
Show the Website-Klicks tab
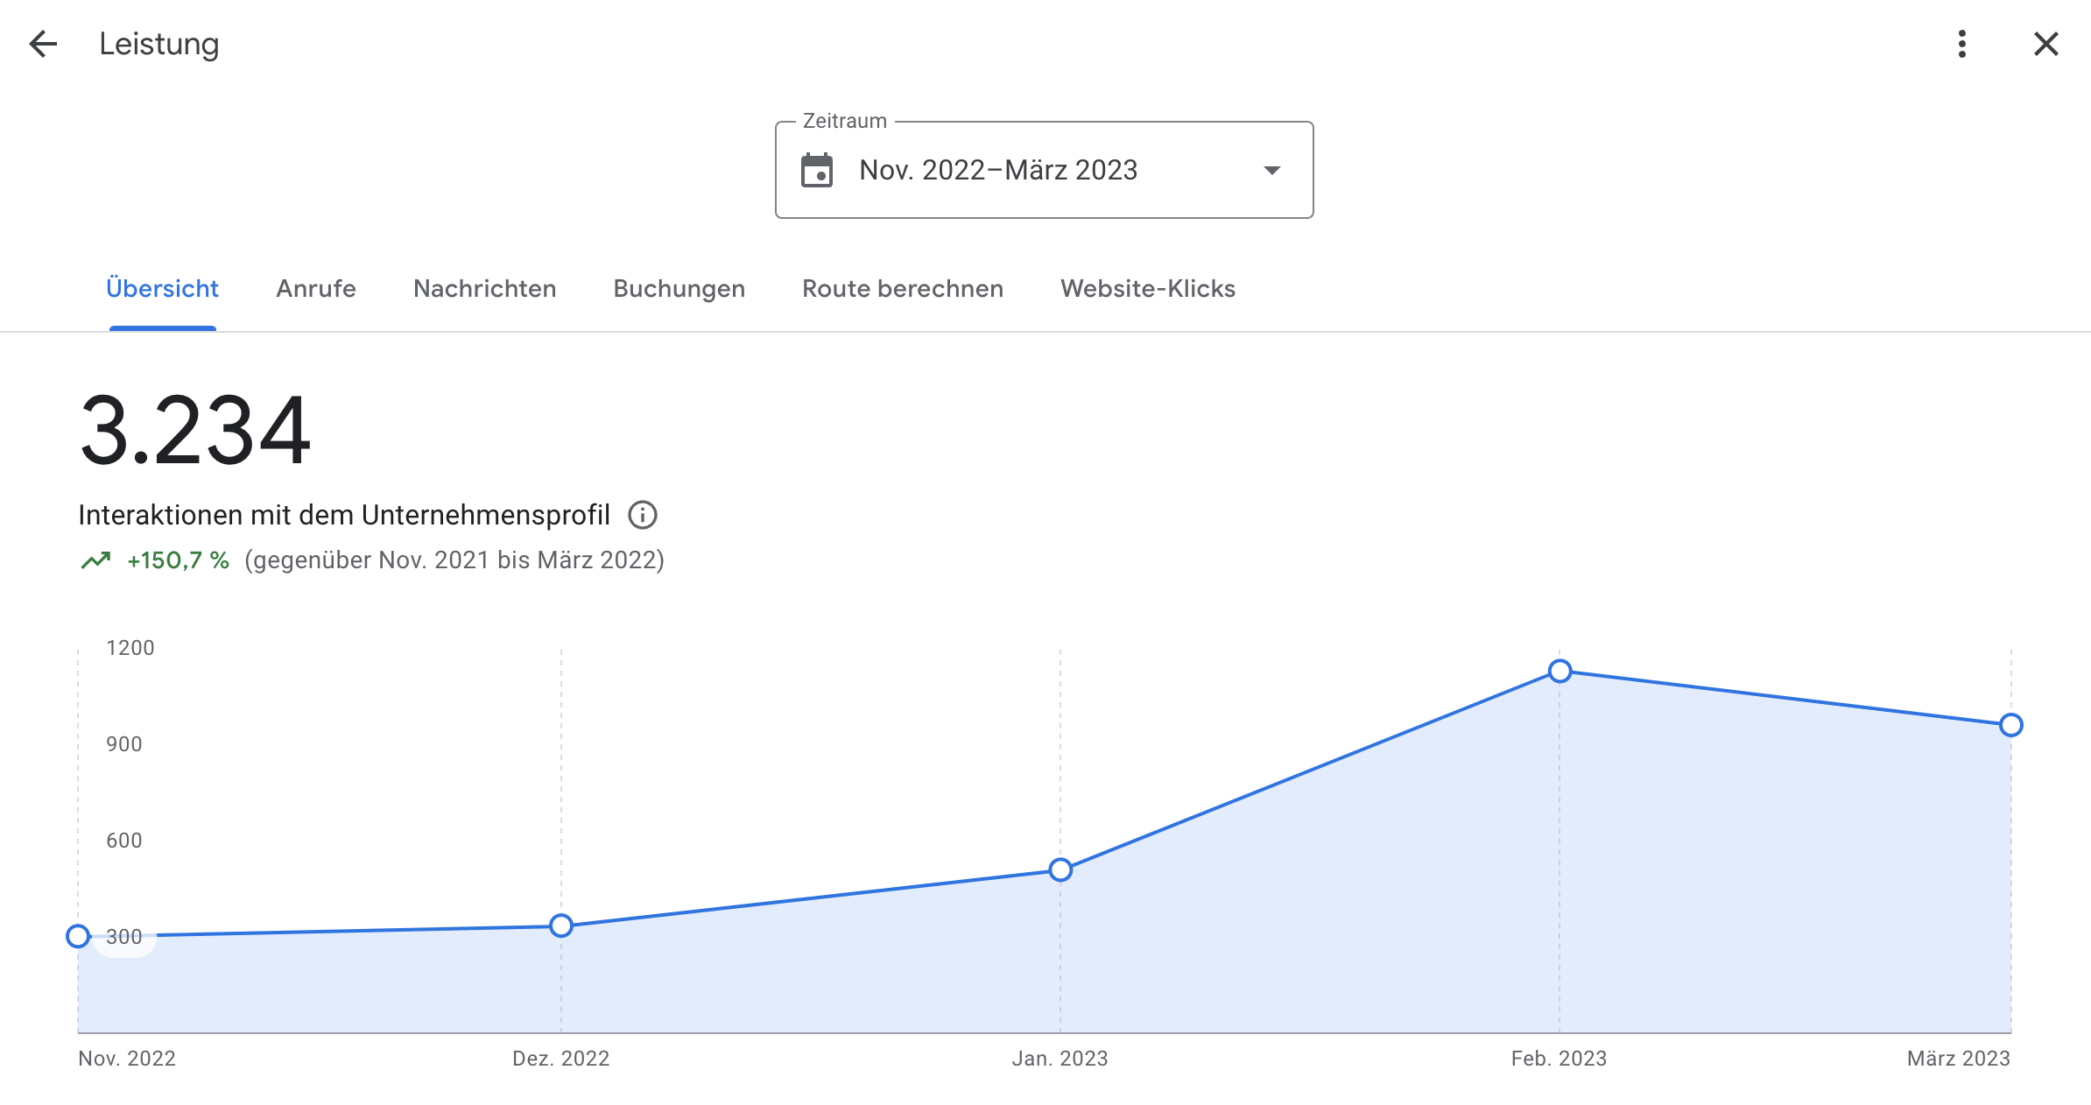click(1147, 289)
